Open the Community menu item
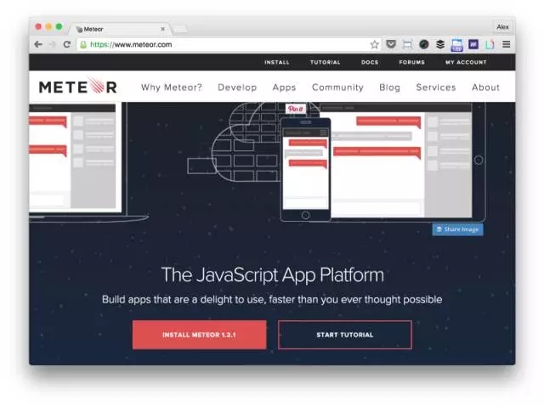The width and height of the screenshot is (544, 406). 337,87
